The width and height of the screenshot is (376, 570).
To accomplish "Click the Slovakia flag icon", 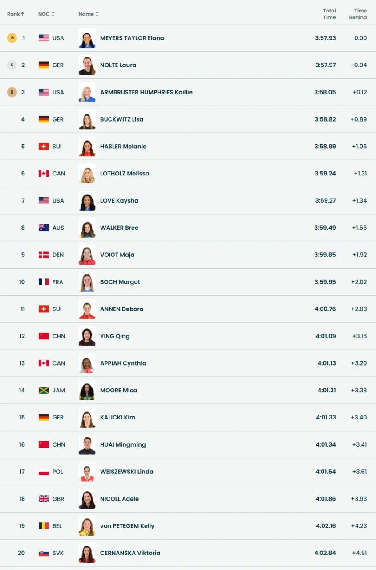I will 44,553.
